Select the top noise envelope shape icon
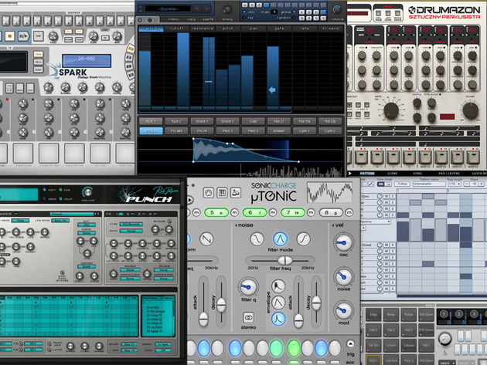 click(x=278, y=286)
